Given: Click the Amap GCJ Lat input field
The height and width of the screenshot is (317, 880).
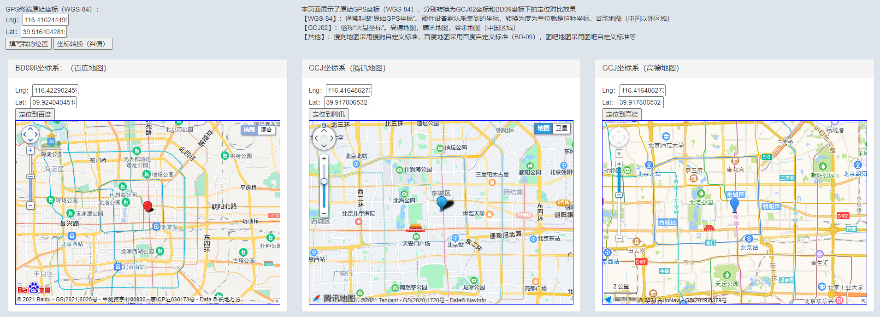Looking at the screenshot, I should click(x=641, y=102).
